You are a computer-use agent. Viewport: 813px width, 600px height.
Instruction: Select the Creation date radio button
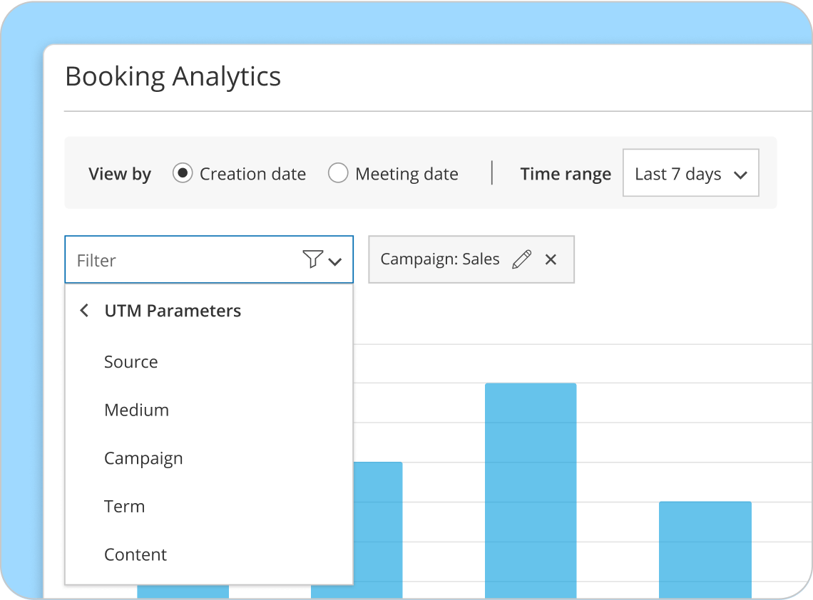184,172
